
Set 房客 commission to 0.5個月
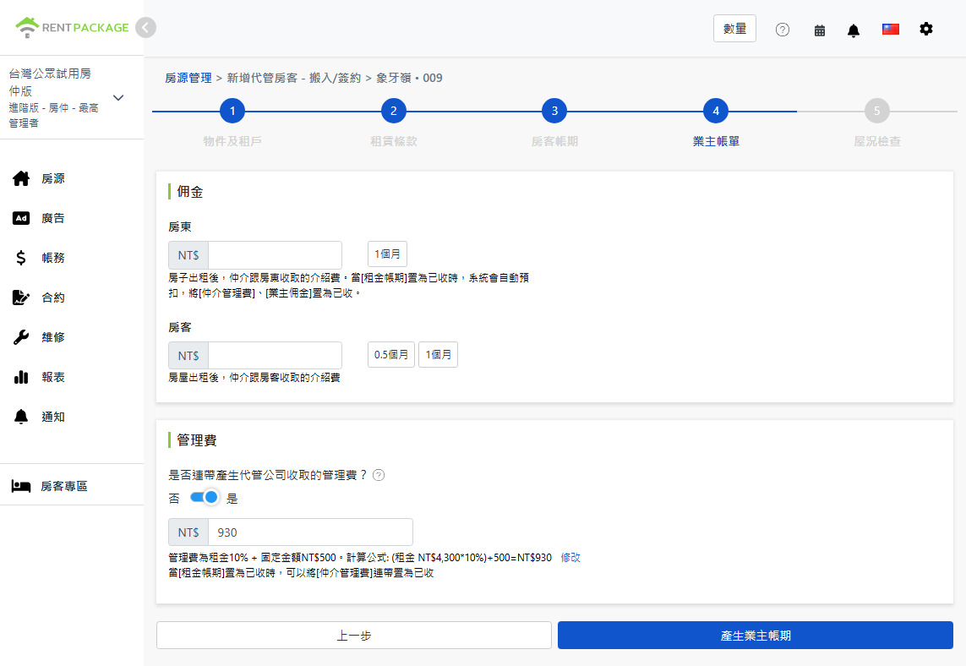coord(390,355)
